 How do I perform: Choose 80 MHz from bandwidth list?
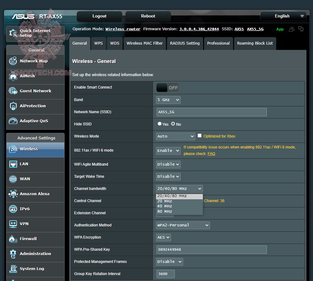coord(179,211)
